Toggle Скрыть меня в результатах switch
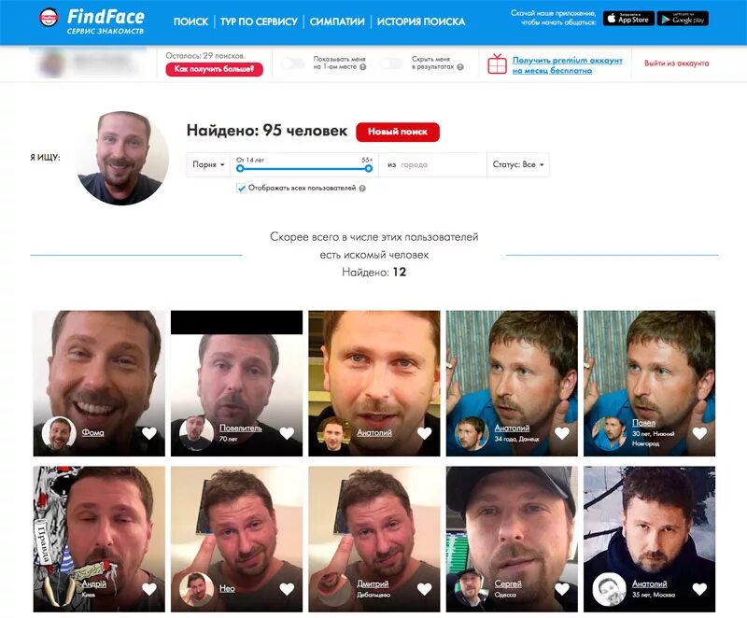 pyautogui.click(x=391, y=63)
